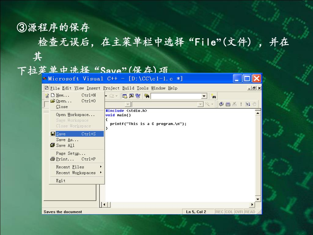Click the horizontal scrollbar left arrow
The image size is (313, 235).
104,204
